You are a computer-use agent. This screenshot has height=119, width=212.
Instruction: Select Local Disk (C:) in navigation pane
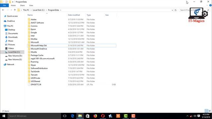coord(14,52)
